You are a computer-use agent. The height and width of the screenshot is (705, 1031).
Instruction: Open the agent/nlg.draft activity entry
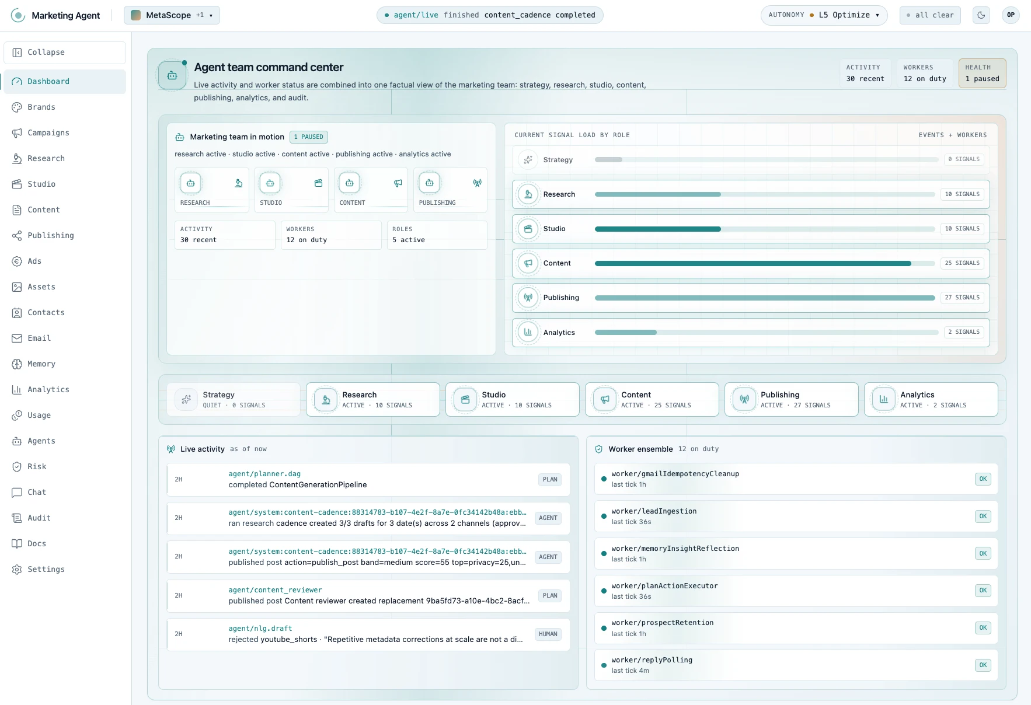tap(368, 634)
